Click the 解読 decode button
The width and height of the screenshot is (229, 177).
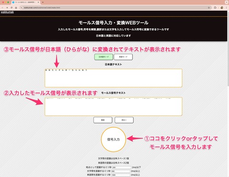pyautogui.click(x=103, y=120)
